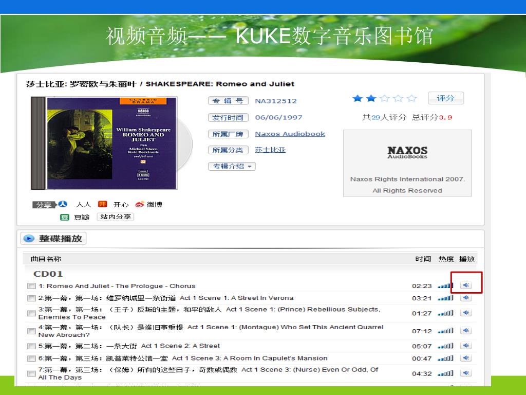The image size is (526, 395).
Task: Play track 2 A Street In Verona
Action: (x=466, y=298)
